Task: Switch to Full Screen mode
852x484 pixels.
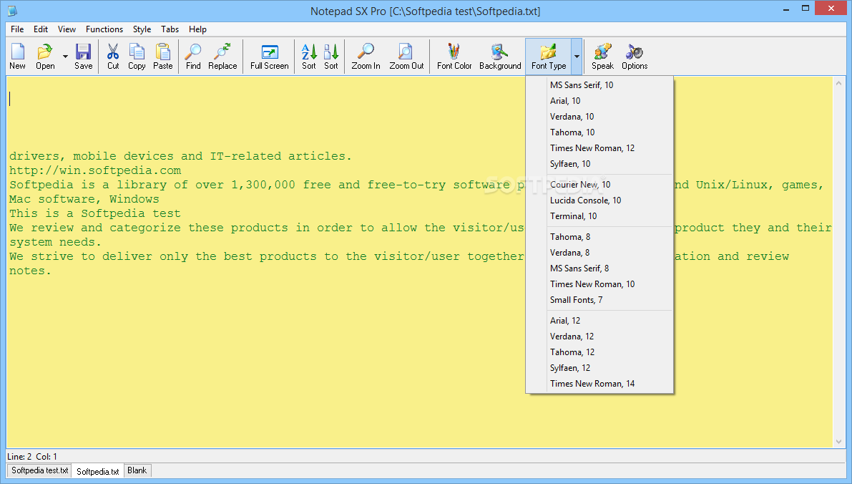Action: 270,57
